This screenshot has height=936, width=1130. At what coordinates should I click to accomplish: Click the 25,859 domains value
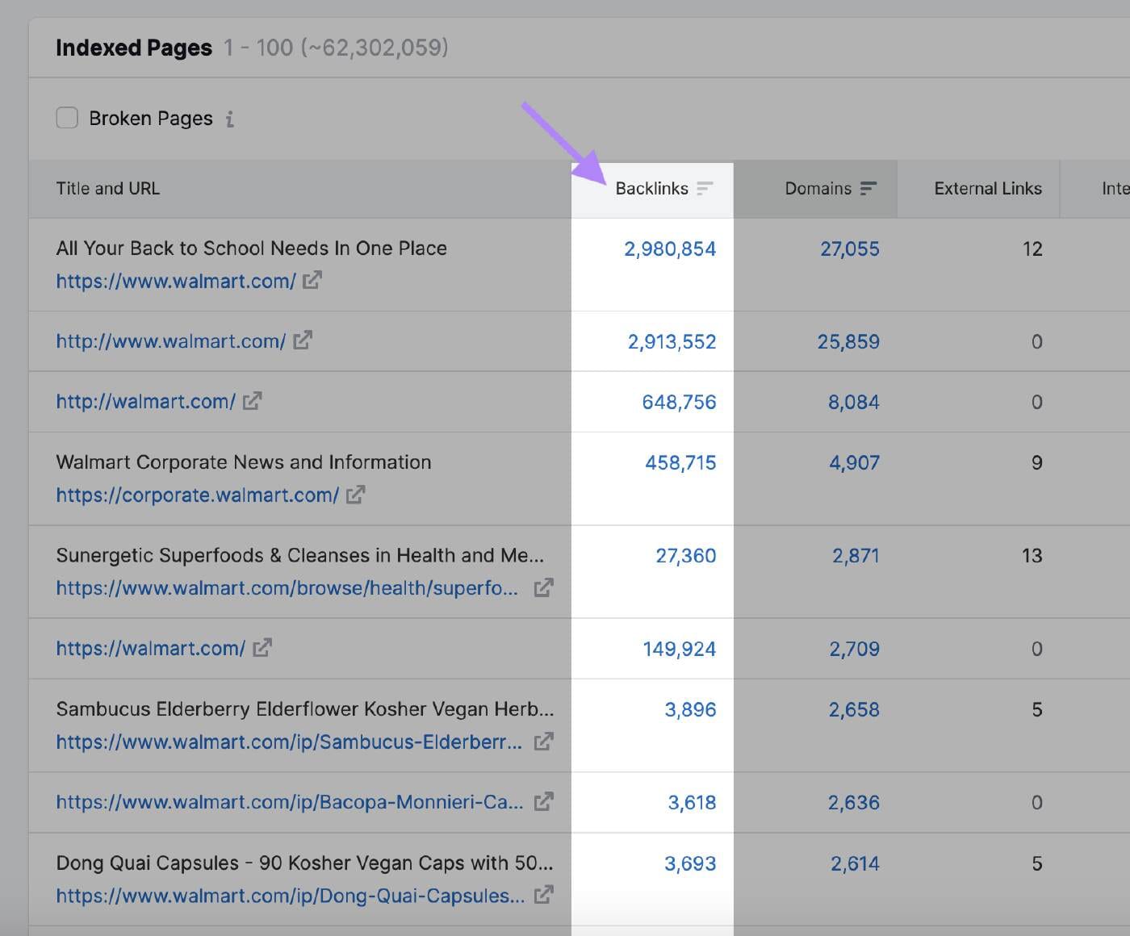[x=848, y=342]
